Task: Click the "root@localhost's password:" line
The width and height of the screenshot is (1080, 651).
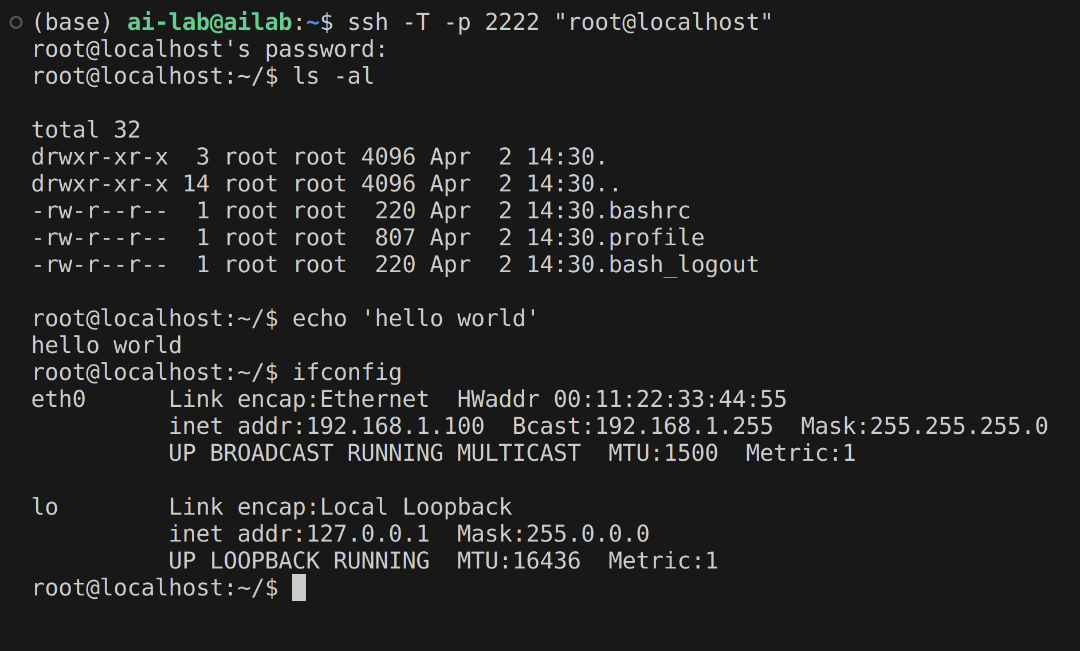Action: (210, 49)
